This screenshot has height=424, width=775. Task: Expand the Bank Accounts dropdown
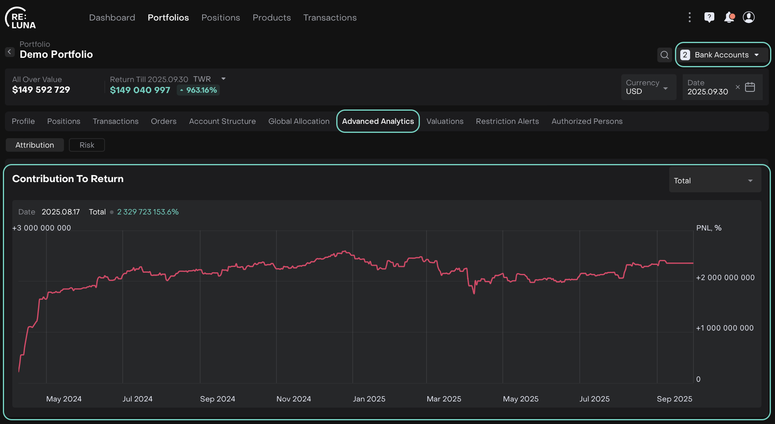(723, 55)
